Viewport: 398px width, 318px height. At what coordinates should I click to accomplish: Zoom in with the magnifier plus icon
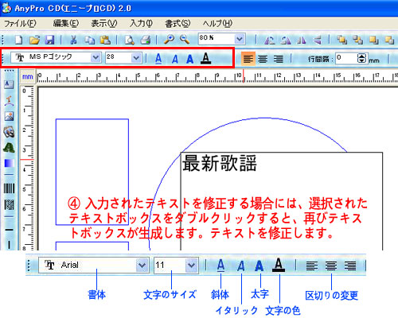(x=169, y=40)
